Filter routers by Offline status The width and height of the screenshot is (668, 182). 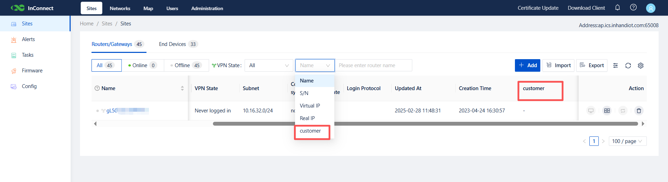point(186,65)
